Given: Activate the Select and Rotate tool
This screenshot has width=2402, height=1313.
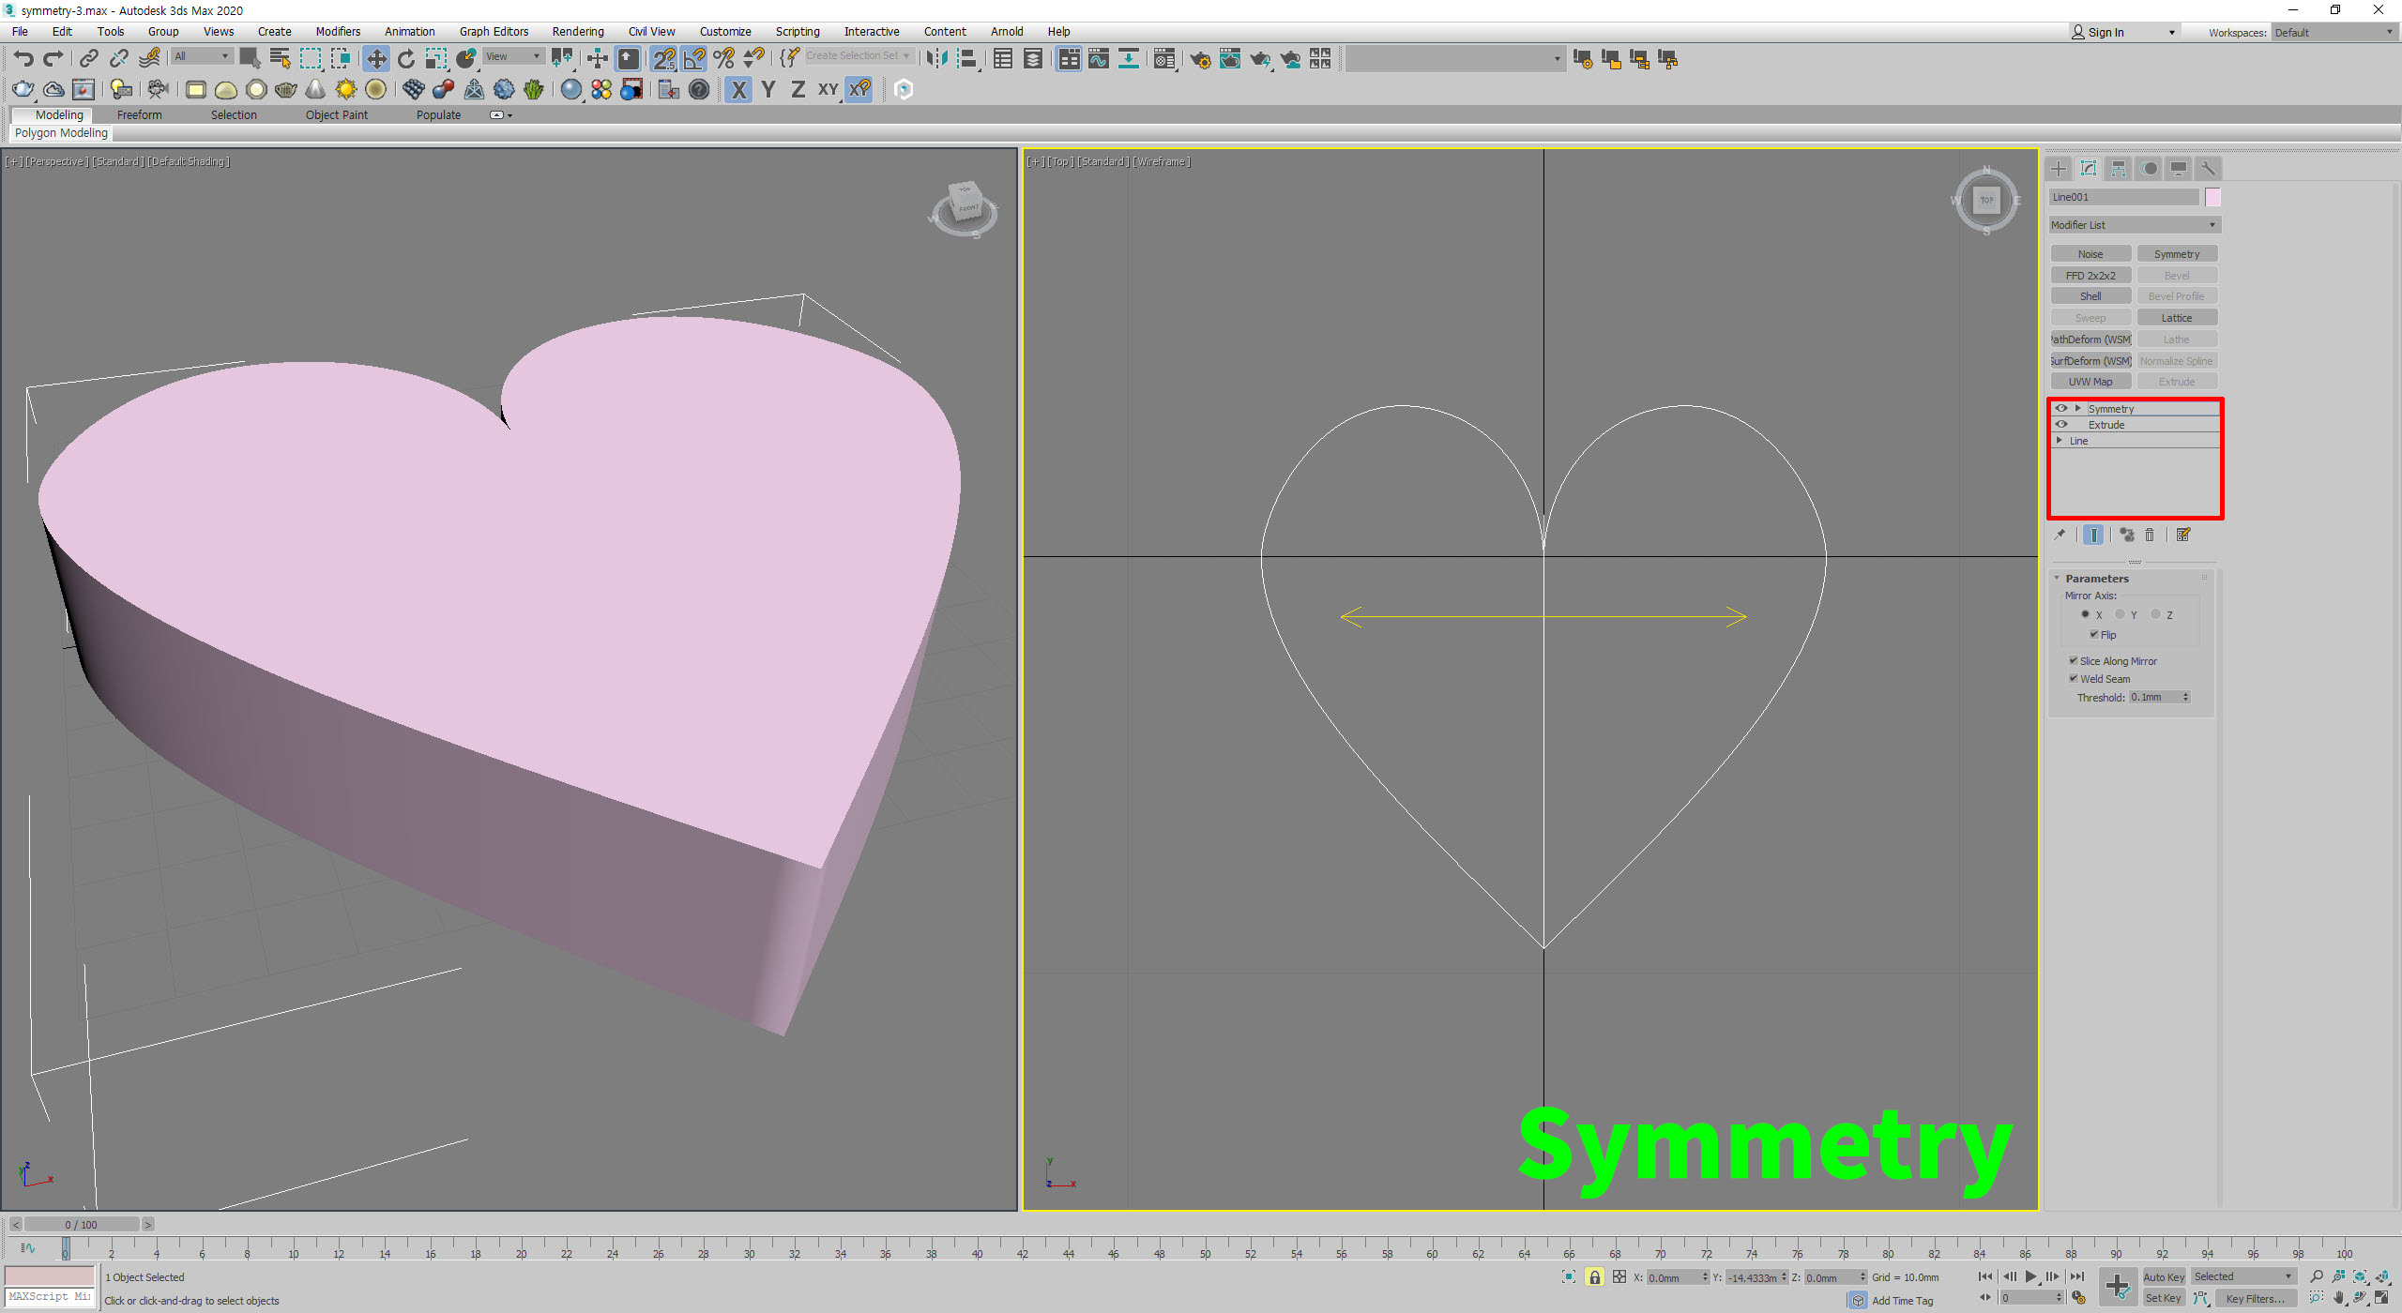Looking at the screenshot, I should pyautogui.click(x=406, y=59).
